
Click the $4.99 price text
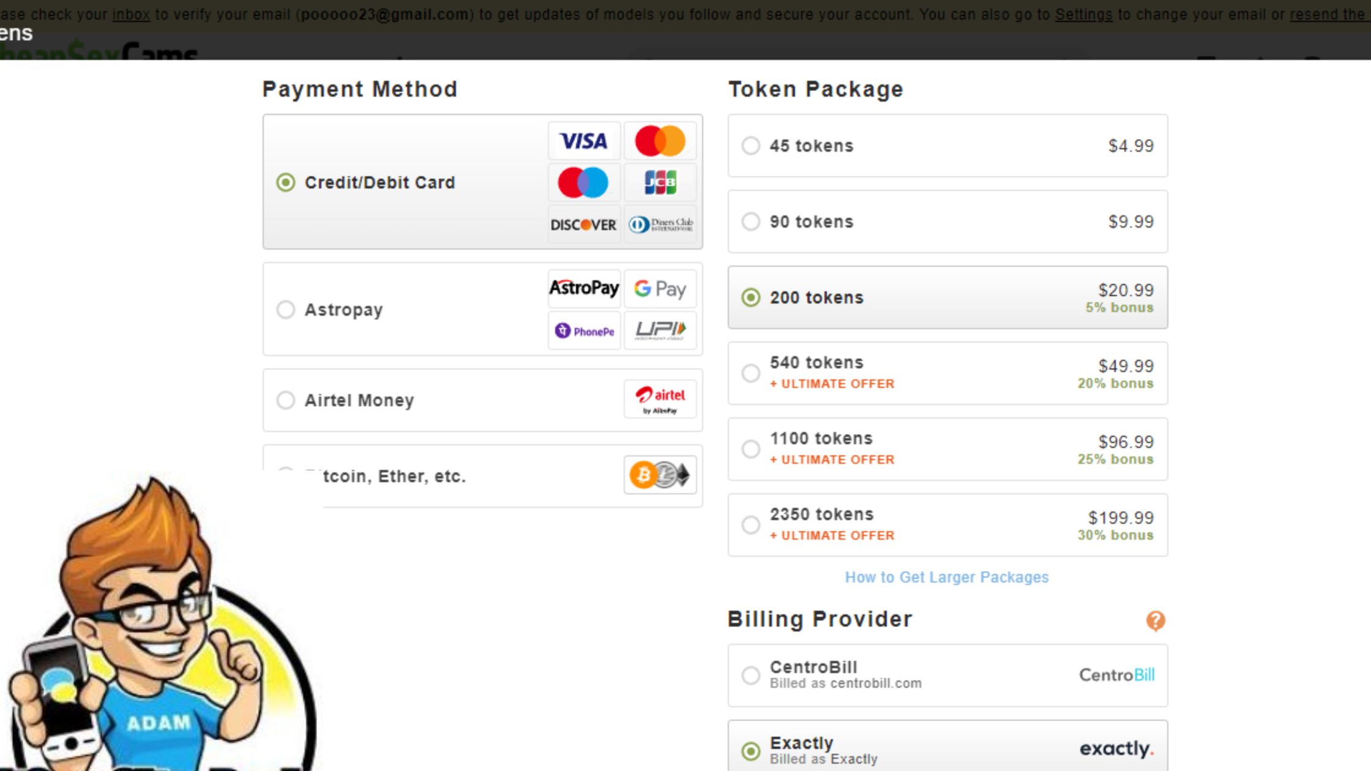coord(1131,146)
